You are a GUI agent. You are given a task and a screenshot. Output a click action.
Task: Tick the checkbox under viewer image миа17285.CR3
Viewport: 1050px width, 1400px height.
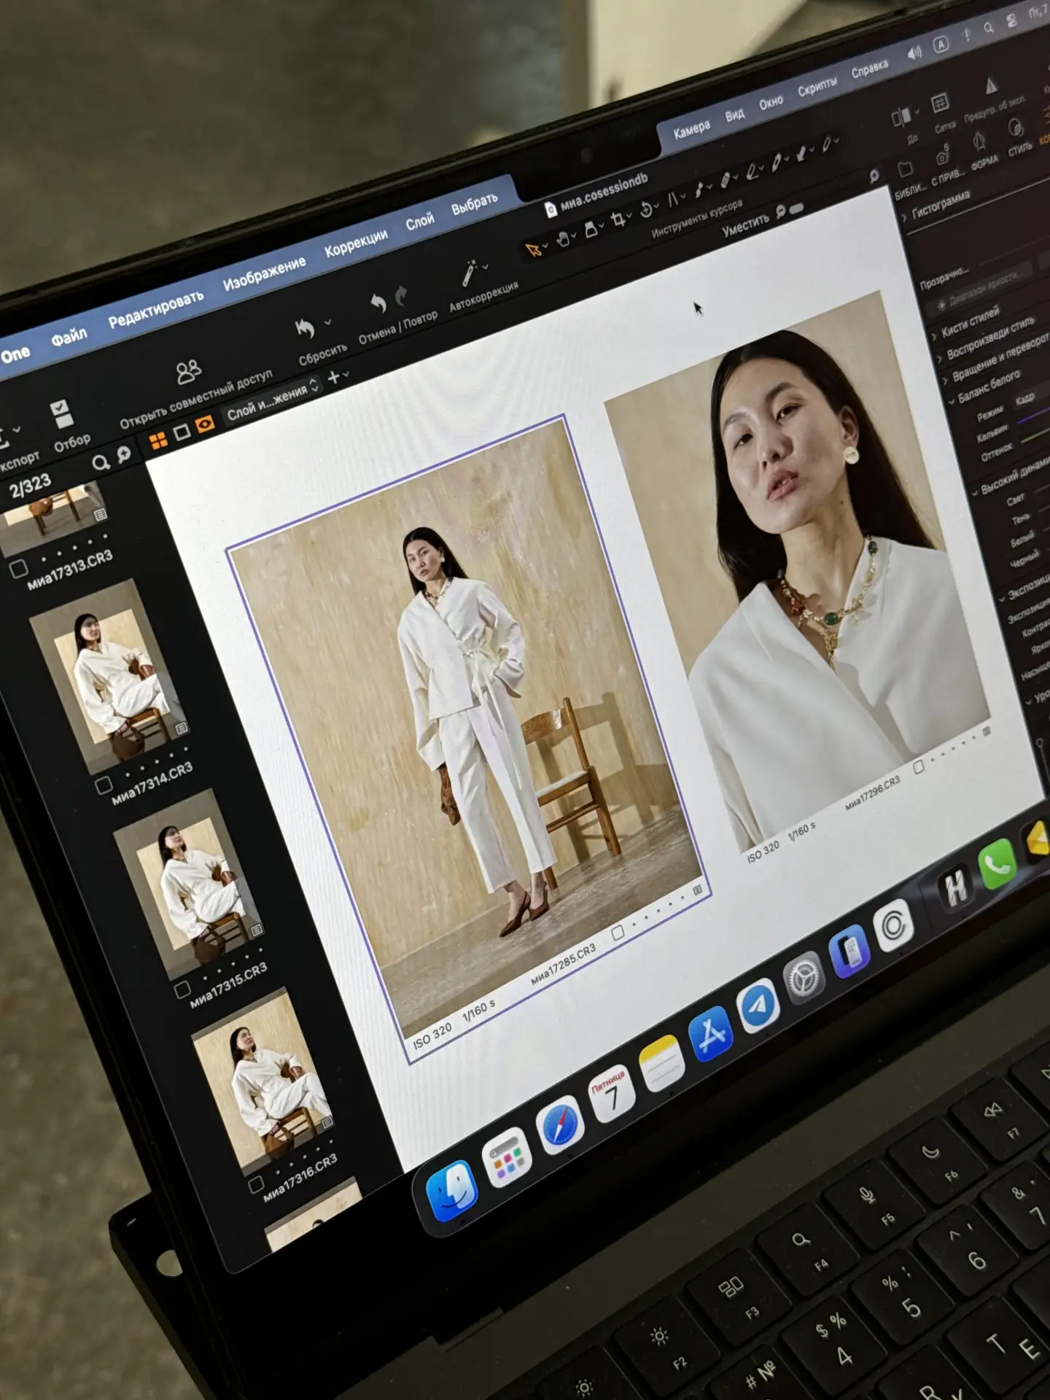click(618, 932)
